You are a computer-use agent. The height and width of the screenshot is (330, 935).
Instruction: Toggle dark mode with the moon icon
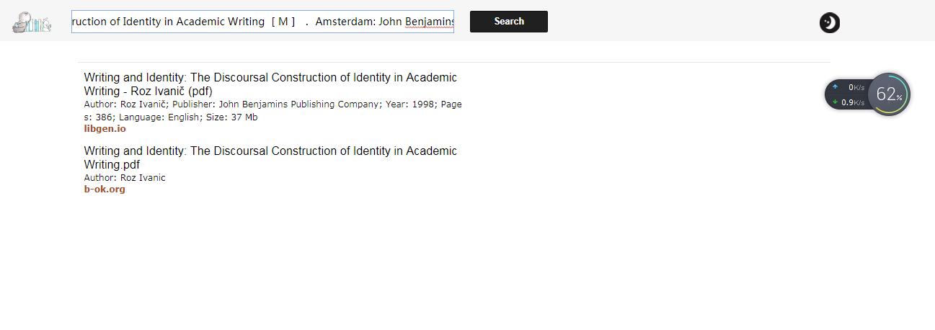click(830, 23)
